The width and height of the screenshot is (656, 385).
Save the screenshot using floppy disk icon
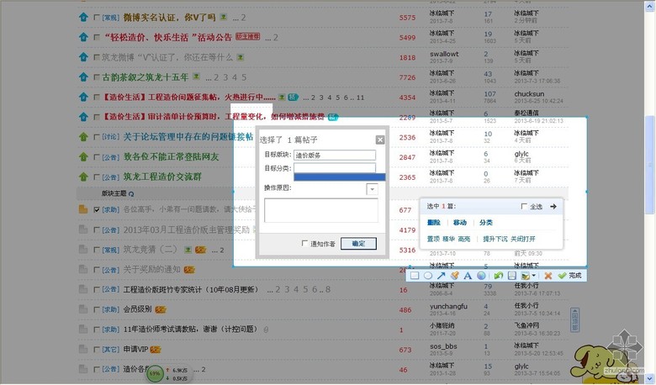[x=511, y=275]
